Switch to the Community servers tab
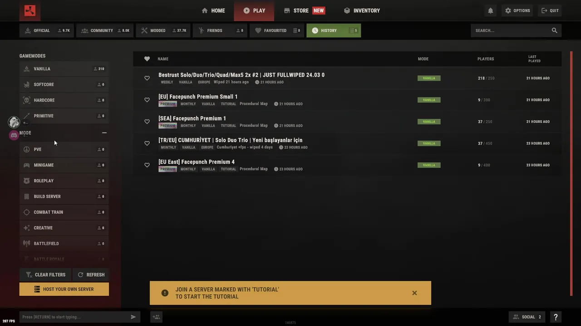This screenshot has width=581, height=326. coord(105,30)
